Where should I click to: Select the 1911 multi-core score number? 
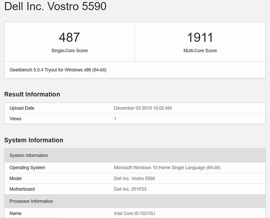pyautogui.click(x=200, y=37)
